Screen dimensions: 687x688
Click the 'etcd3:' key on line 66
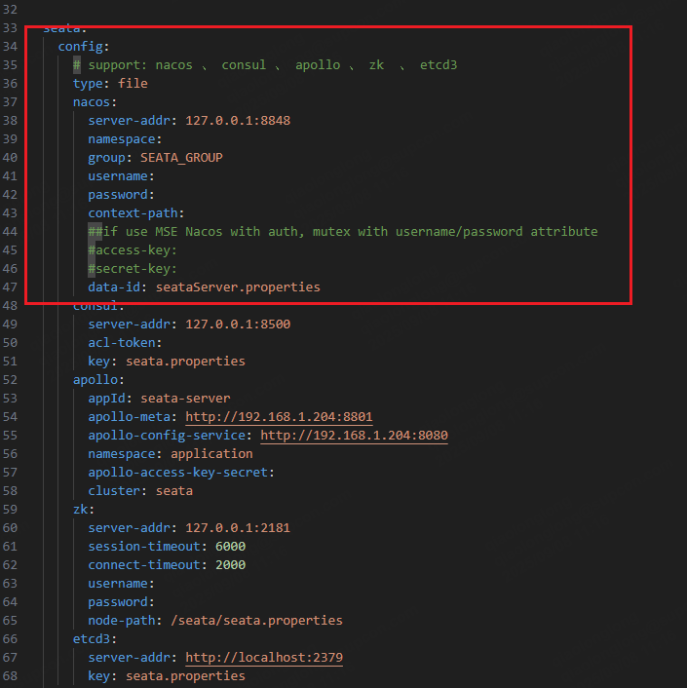(x=95, y=639)
